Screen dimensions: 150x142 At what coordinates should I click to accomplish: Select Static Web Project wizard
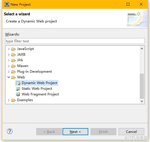[x=37, y=89]
